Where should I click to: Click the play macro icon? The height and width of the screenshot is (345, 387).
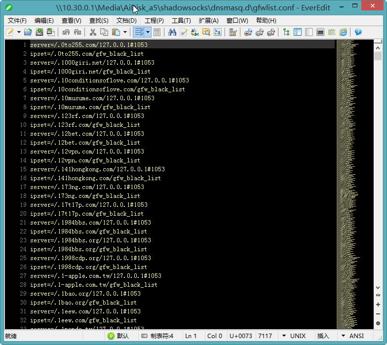pos(260,32)
